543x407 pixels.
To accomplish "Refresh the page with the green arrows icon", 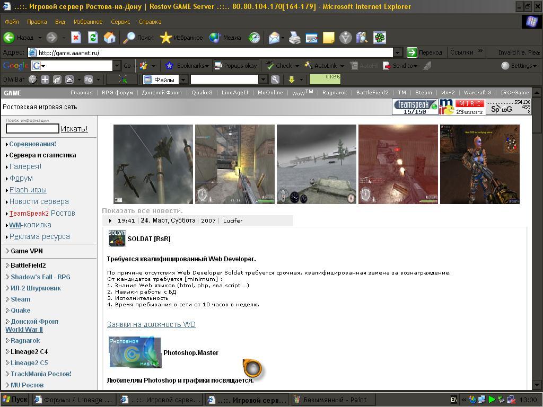I will [x=93, y=38].
